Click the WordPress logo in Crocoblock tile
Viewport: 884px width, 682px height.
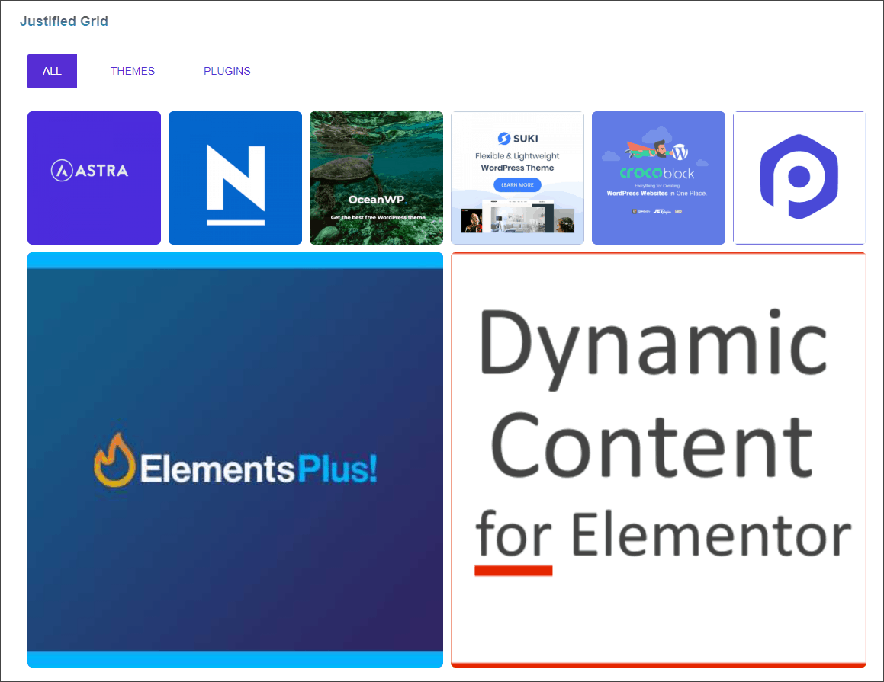click(680, 152)
